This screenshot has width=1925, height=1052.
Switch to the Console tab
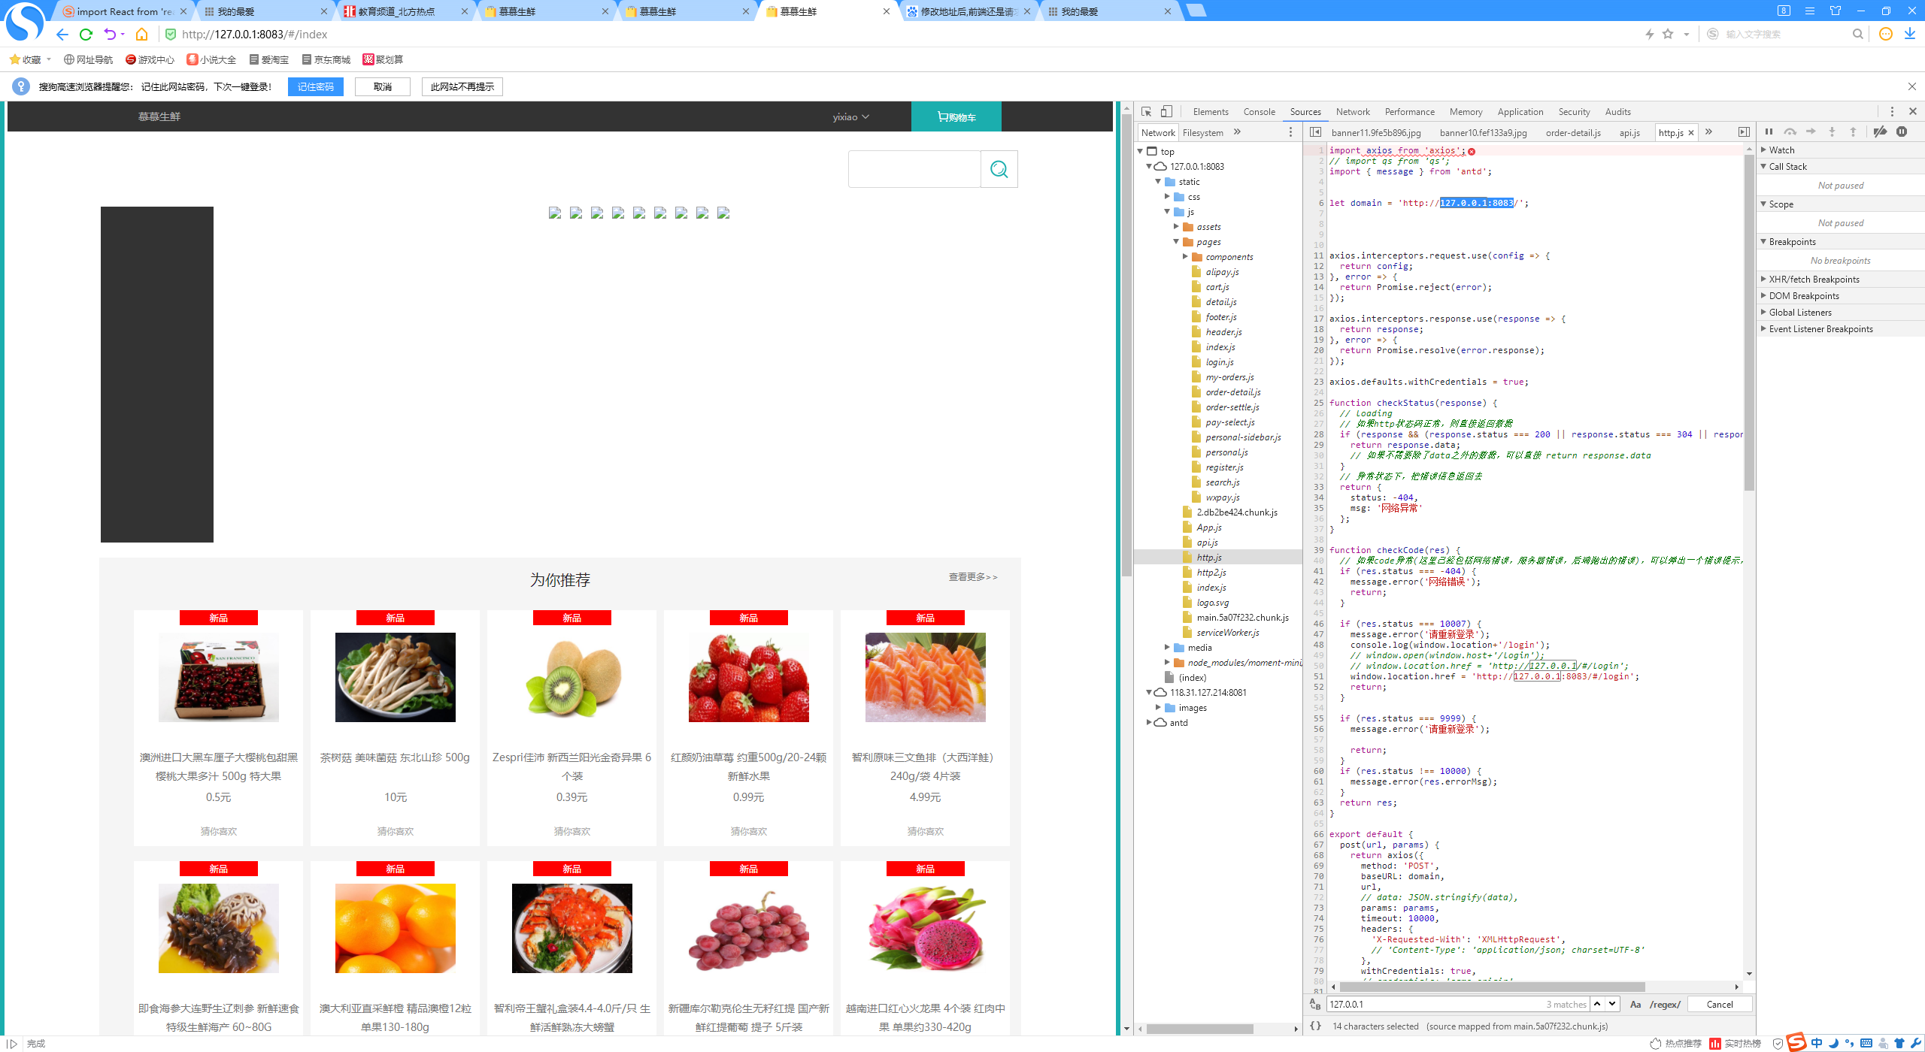pyautogui.click(x=1259, y=112)
